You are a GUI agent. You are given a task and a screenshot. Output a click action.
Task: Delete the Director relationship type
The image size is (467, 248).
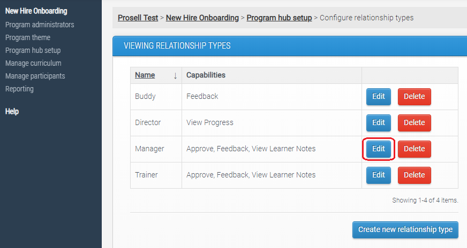pyautogui.click(x=414, y=123)
